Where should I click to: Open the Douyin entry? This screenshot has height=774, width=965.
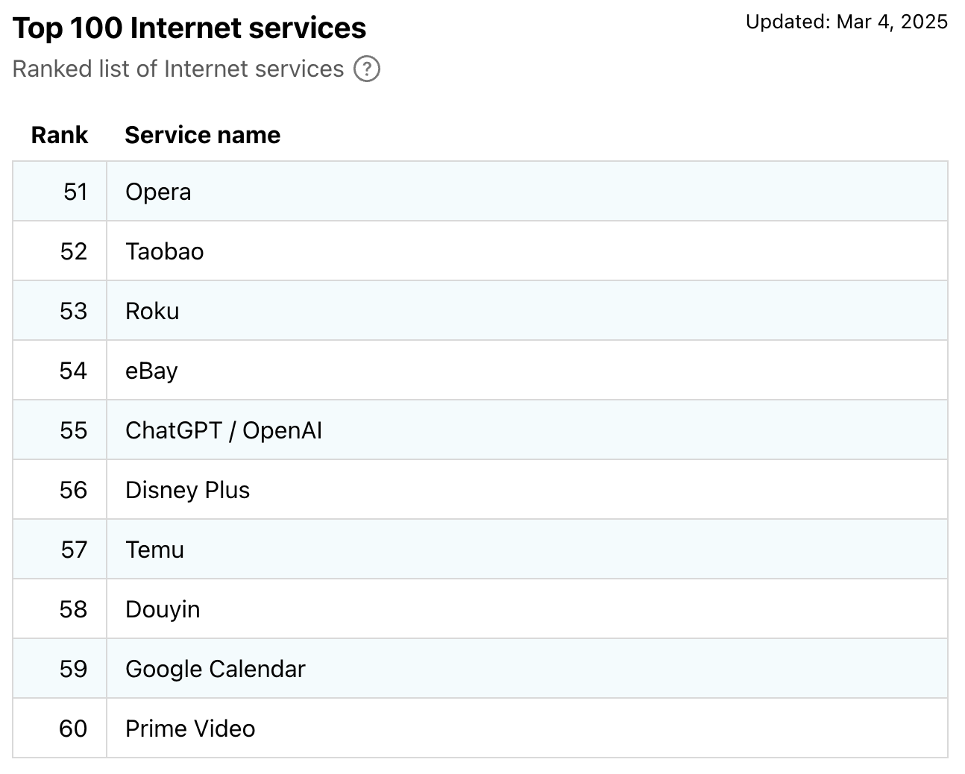163,609
